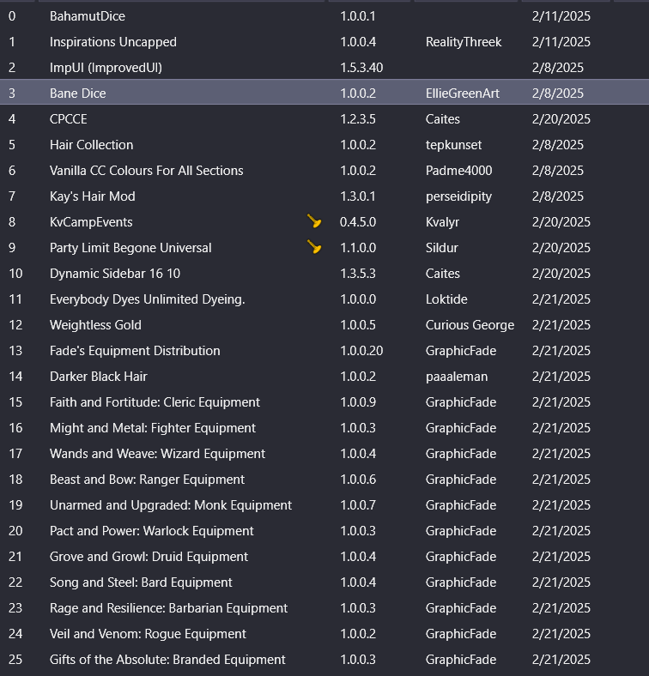Select the Dynamic Sidebar 16 10 mod
This screenshot has height=676, width=649.
[115, 274]
